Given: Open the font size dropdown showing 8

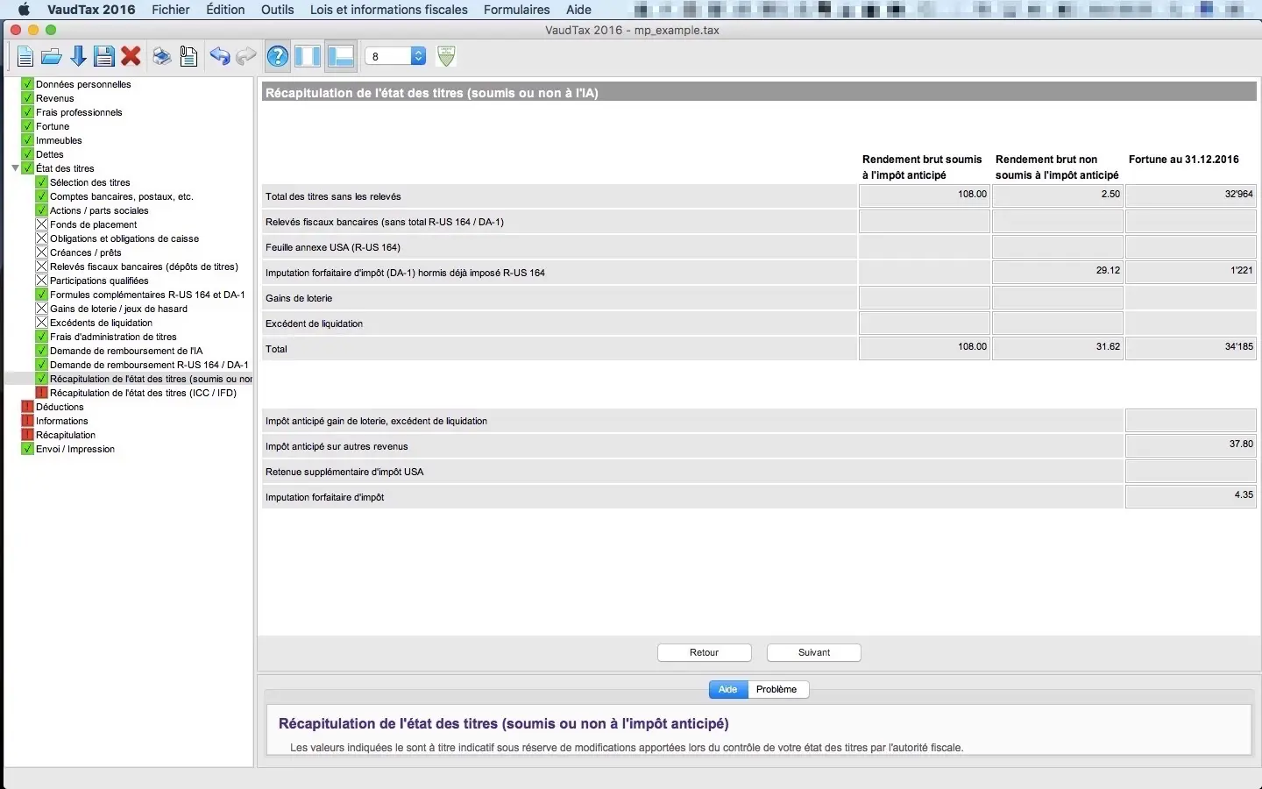Looking at the screenshot, I should coord(395,56).
